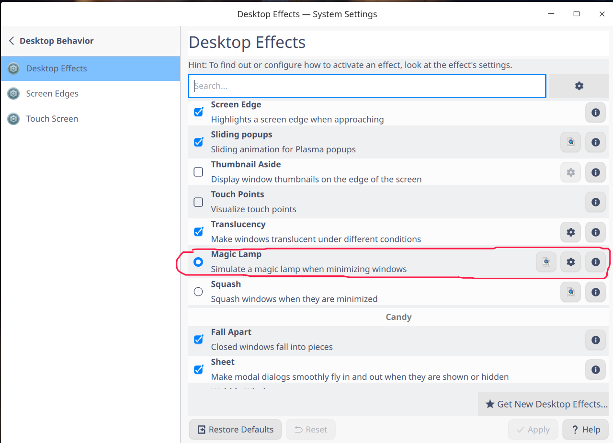Switch to the Touch Screen page

point(90,119)
